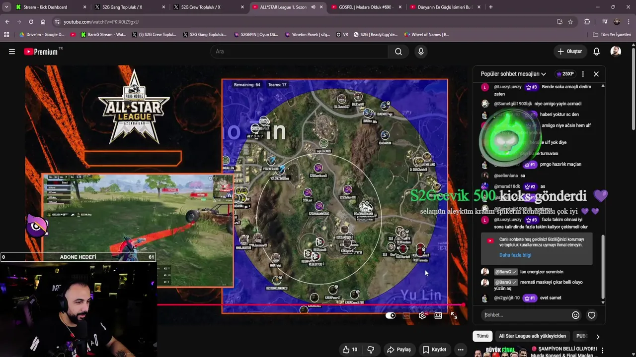Image resolution: width=636 pixels, height=357 pixels.
Task: Mute the ALL*STAR League tab audio
Action: (313, 7)
